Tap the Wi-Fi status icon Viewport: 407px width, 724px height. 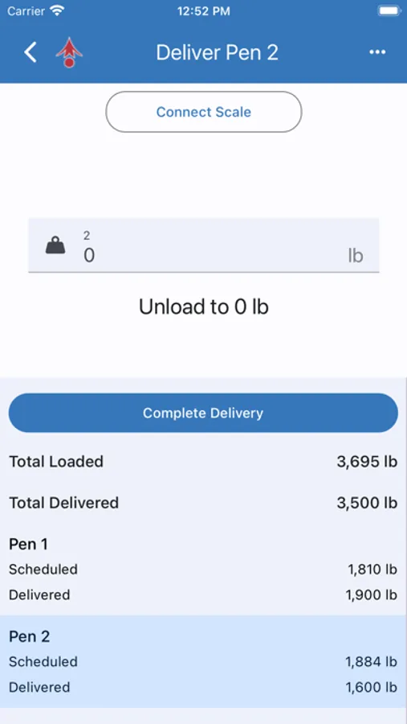click(x=58, y=11)
